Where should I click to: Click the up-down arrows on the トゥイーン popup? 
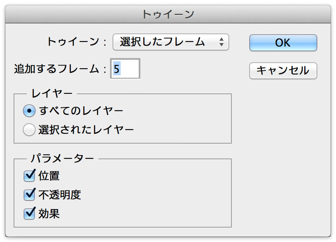point(222,42)
